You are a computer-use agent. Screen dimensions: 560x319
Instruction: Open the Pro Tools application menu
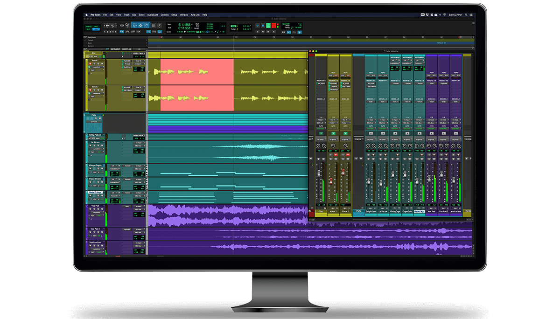click(95, 15)
